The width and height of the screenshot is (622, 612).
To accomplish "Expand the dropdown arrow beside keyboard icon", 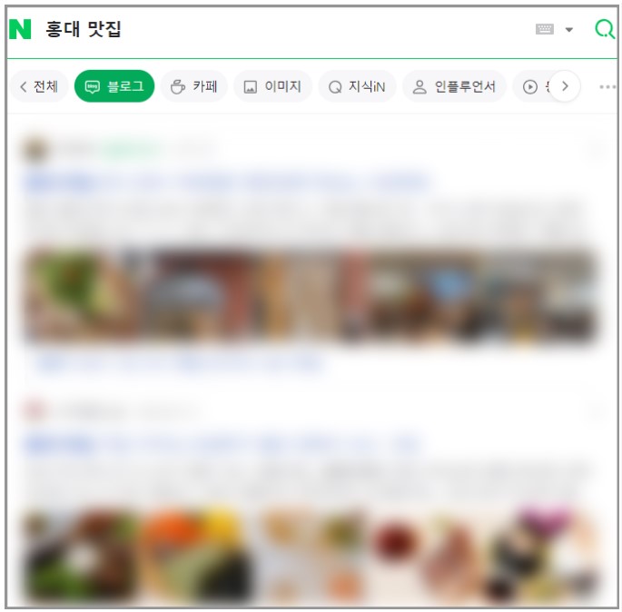I will click(568, 30).
